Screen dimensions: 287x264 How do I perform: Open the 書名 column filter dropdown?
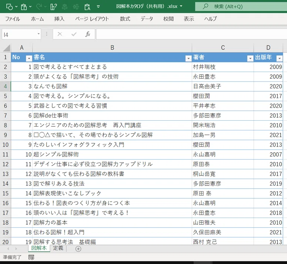click(x=188, y=58)
